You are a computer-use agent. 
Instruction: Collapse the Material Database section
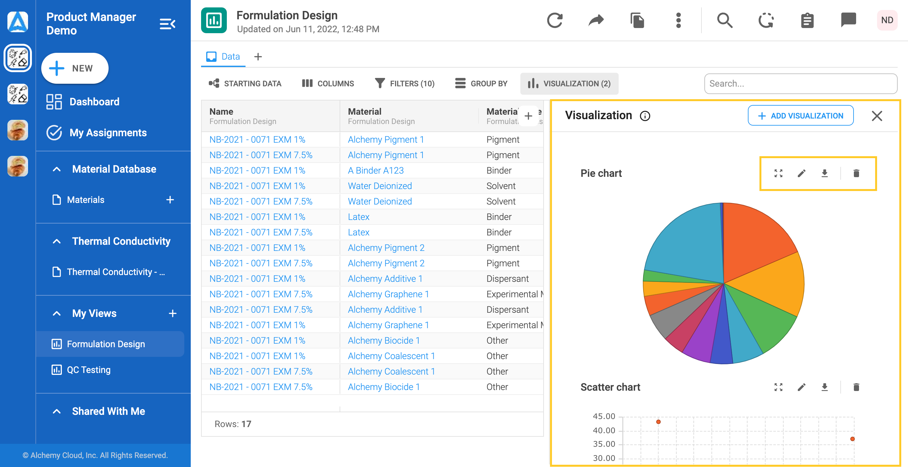pyautogui.click(x=57, y=169)
